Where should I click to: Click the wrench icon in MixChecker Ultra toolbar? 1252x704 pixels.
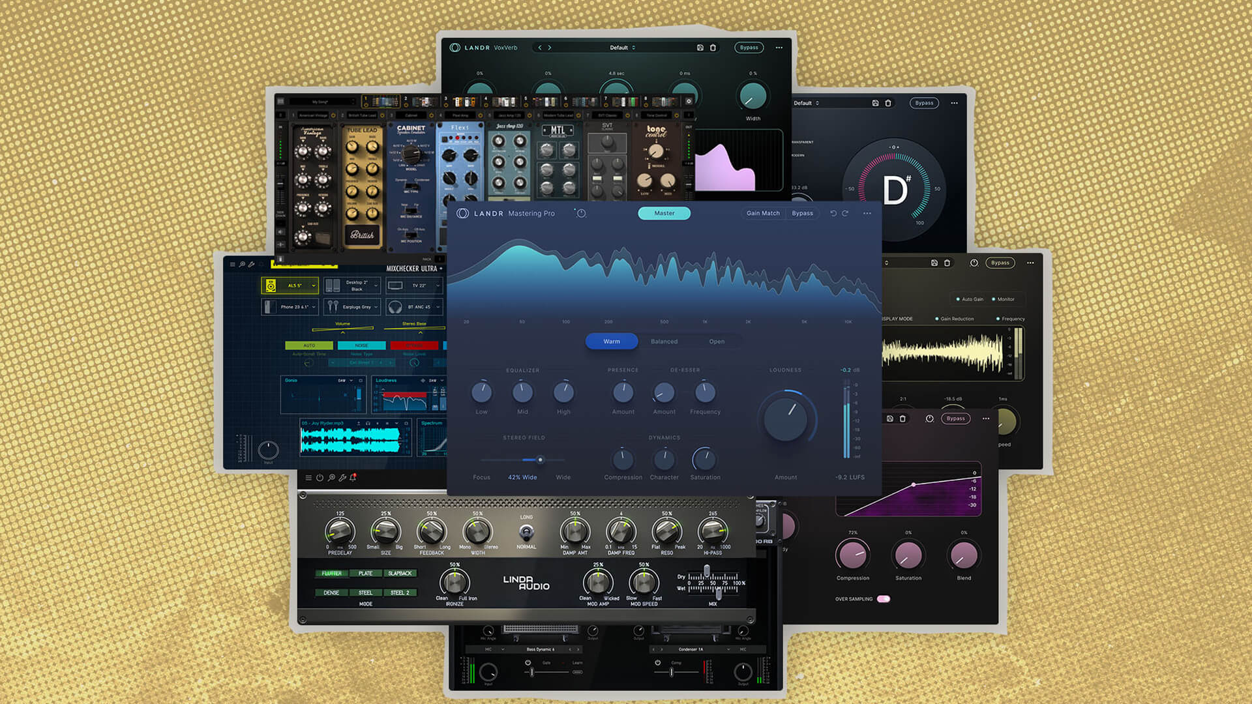[252, 264]
